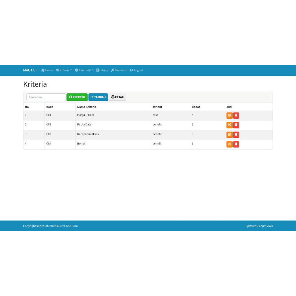
Task: Delete the Kuota Data row
Action: point(236,125)
